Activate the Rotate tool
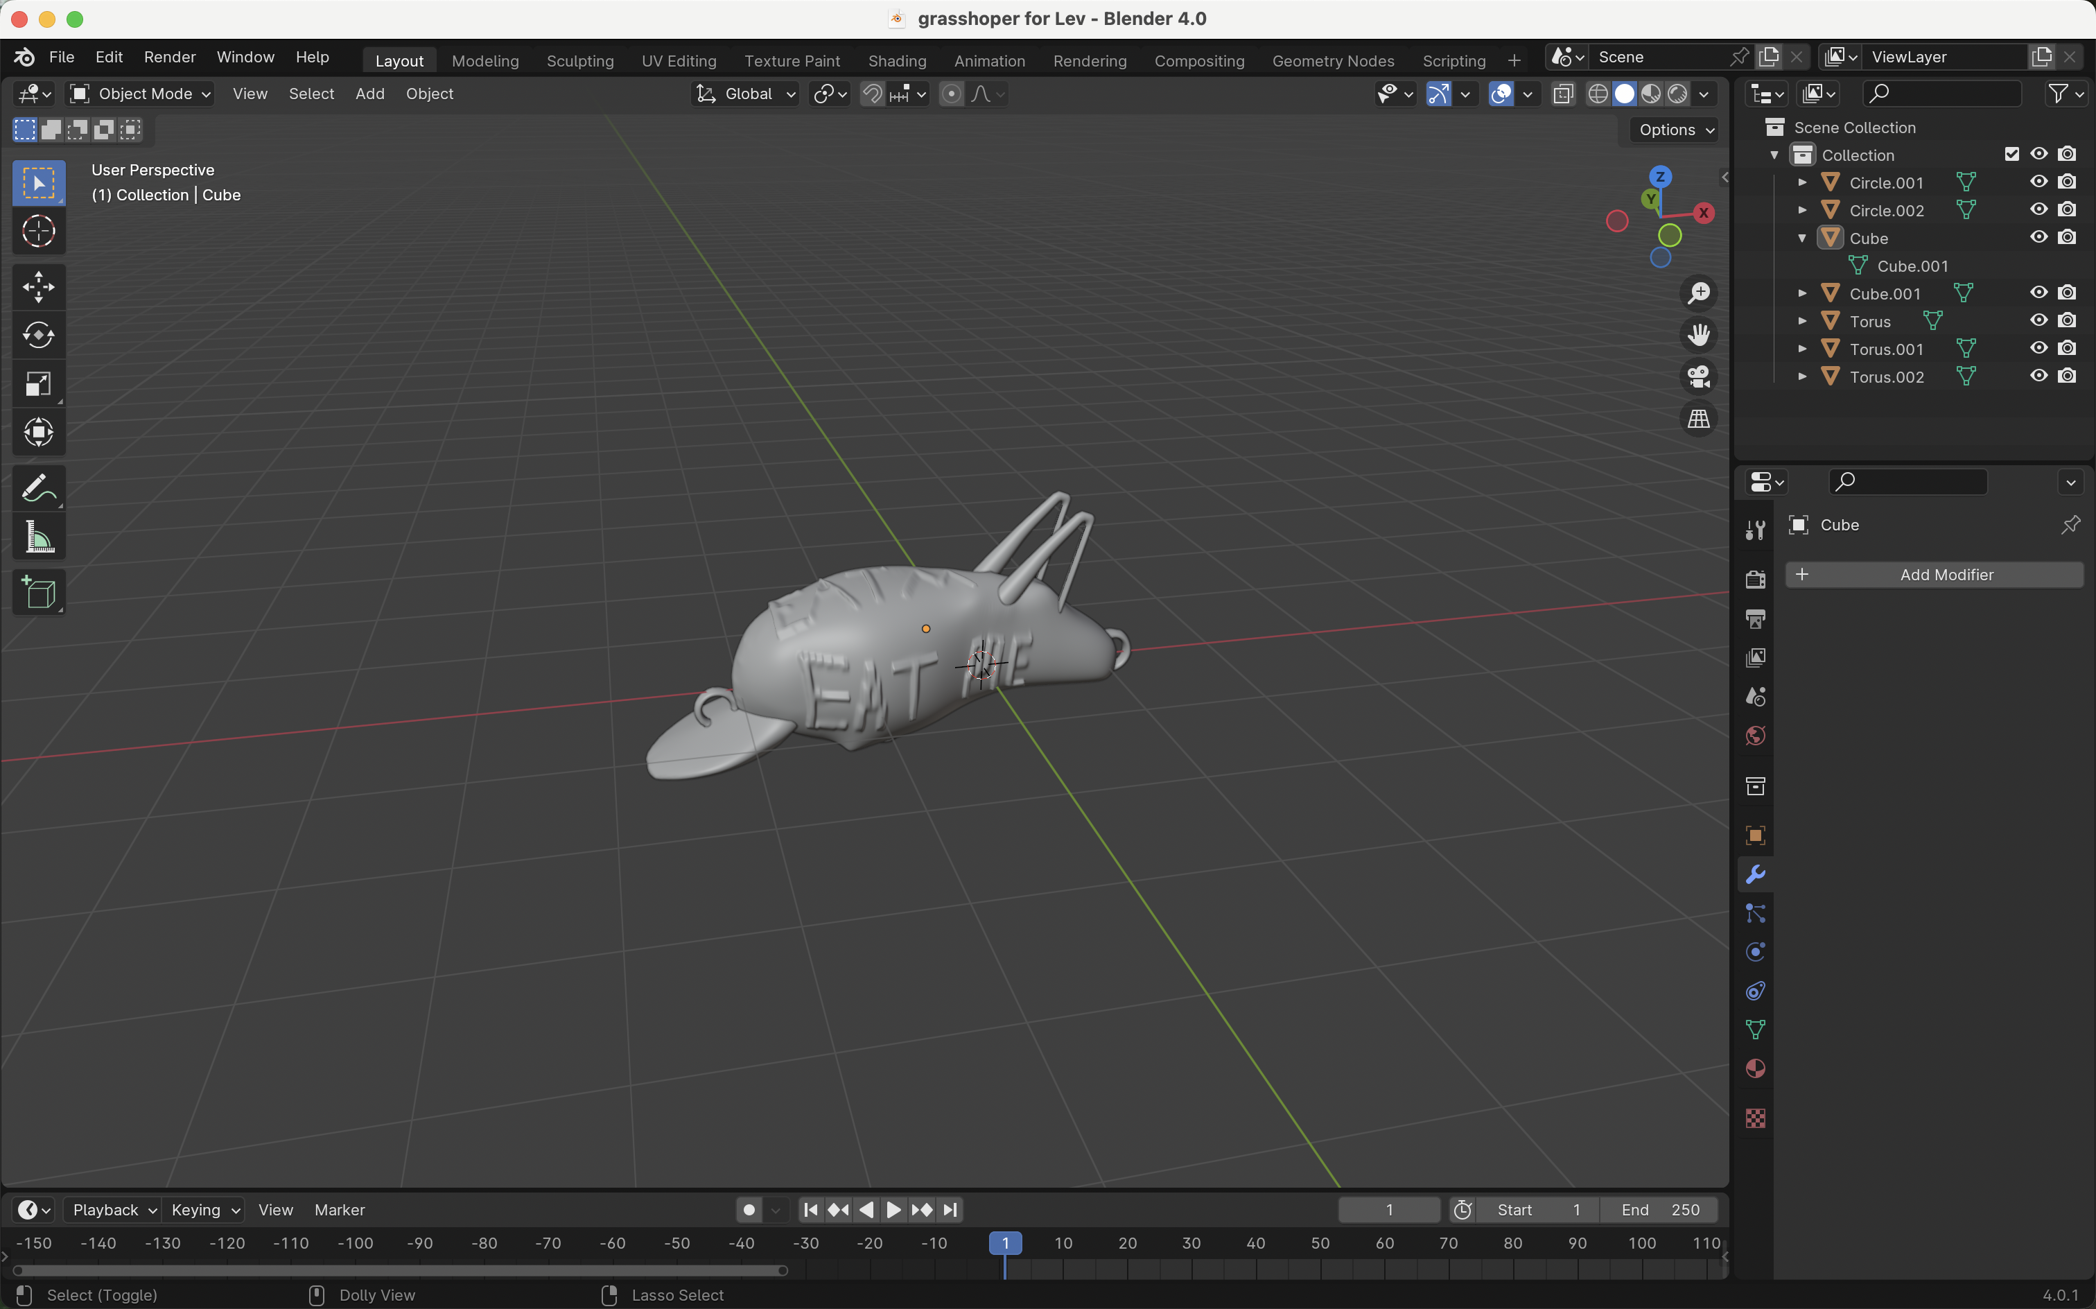2096x1309 pixels. coord(39,335)
